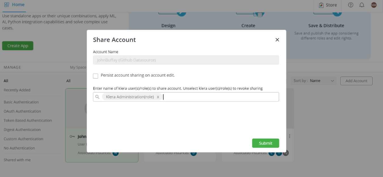The height and width of the screenshot is (177, 383).
Task: Submit the account sharing settings
Action: (266, 143)
